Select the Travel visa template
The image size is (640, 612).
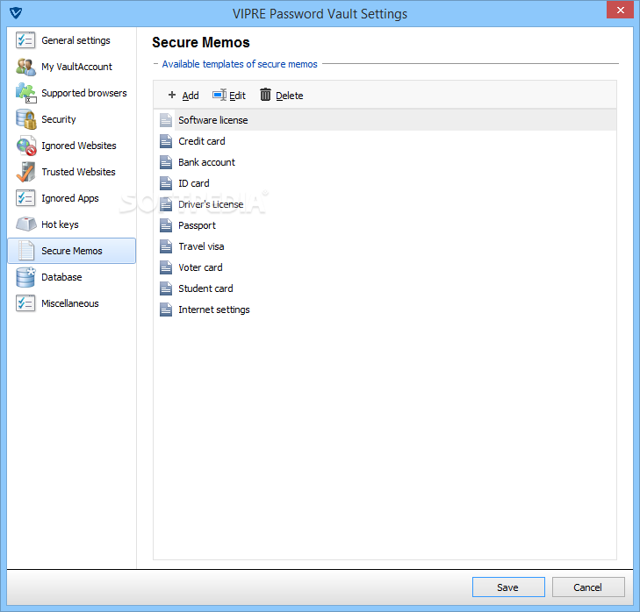tap(385, 246)
